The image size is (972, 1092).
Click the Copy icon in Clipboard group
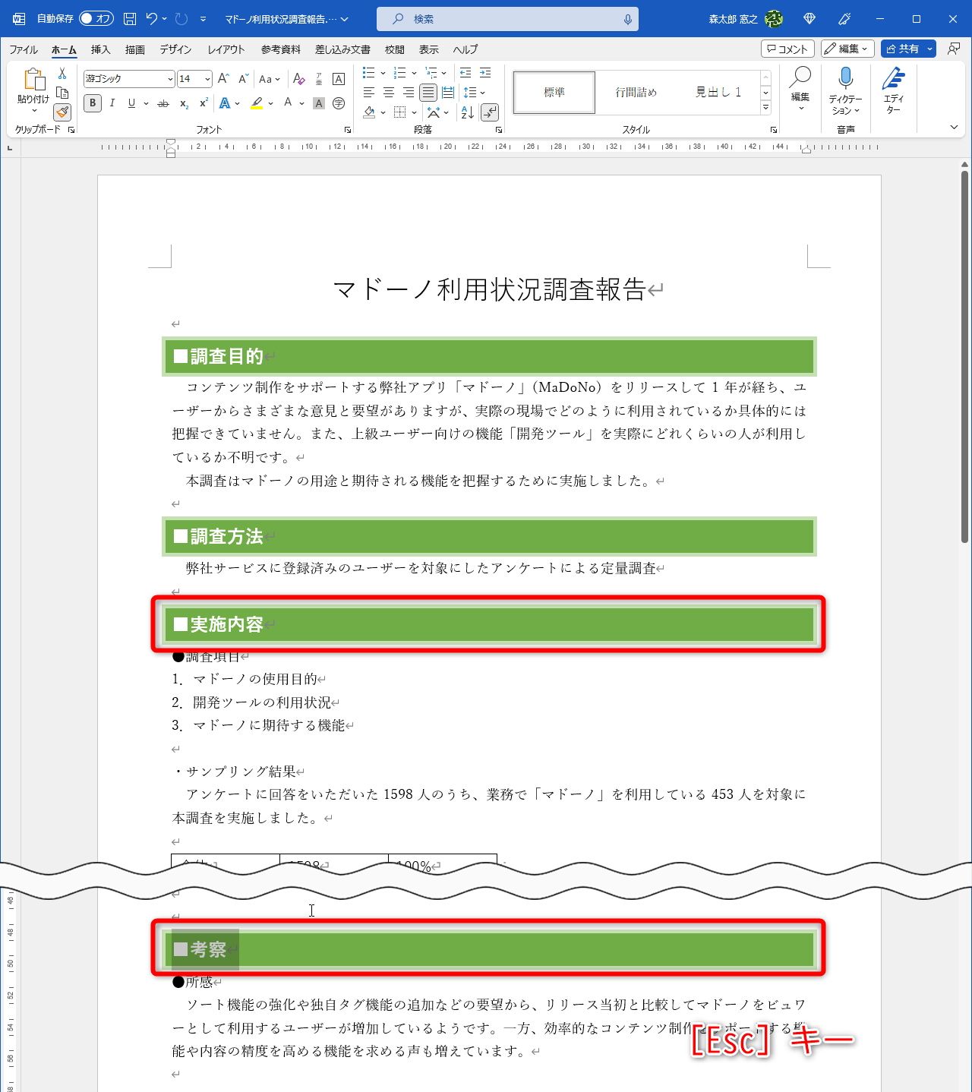[x=62, y=91]
